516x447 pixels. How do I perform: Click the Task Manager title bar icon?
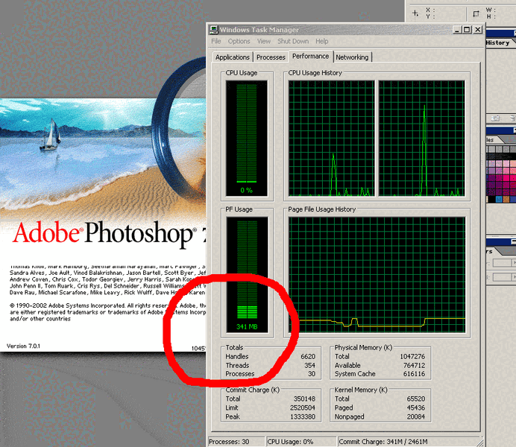click(214, 30)
